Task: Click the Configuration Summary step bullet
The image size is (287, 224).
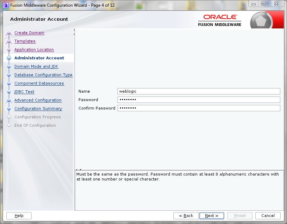Action: click(x=9, y=108)
